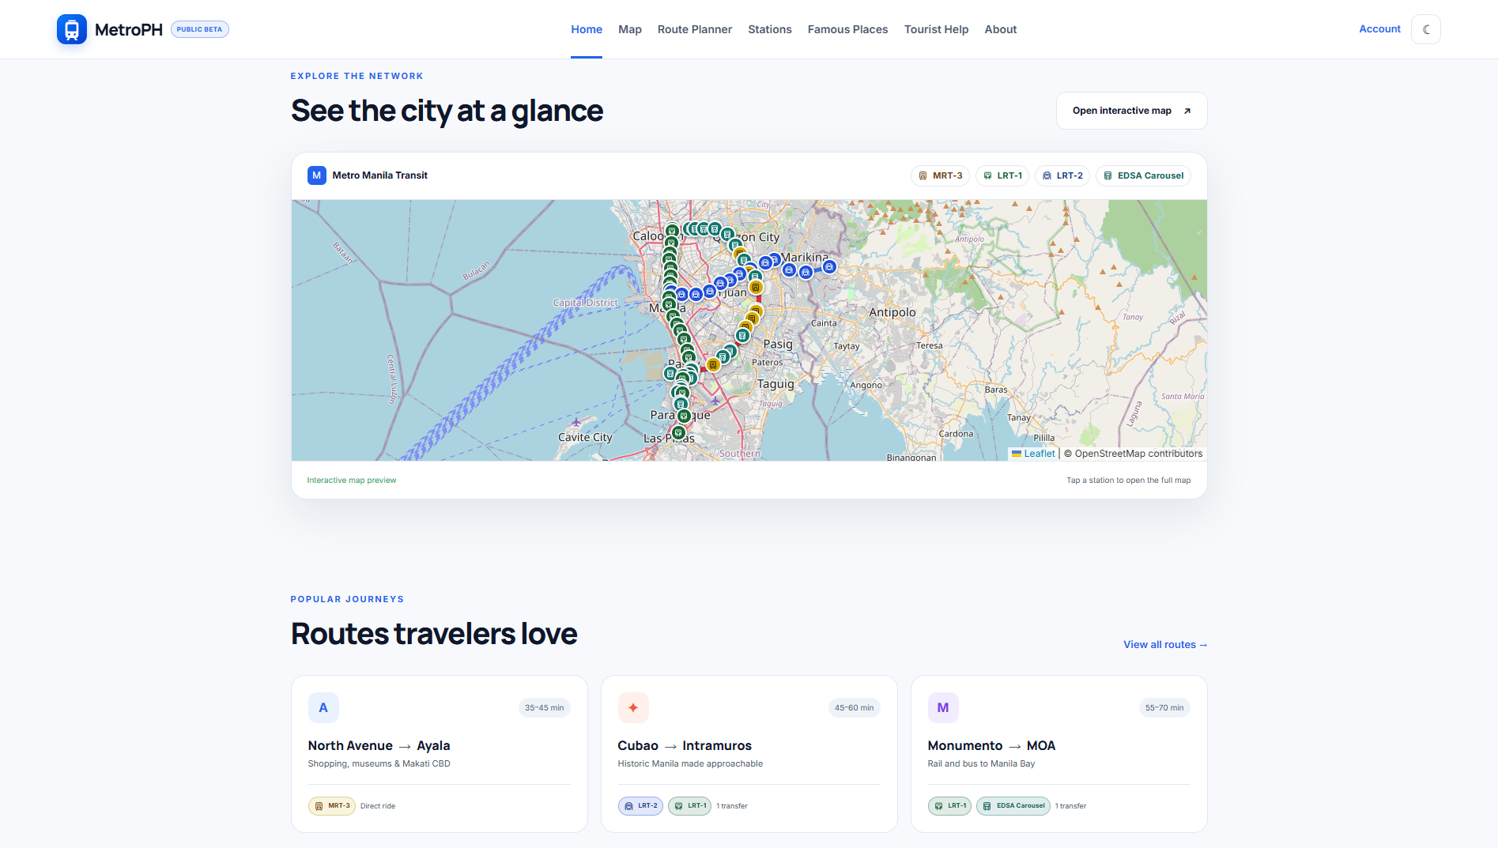Click the blue M Metro Manila Transit icon

click(317, 175)
